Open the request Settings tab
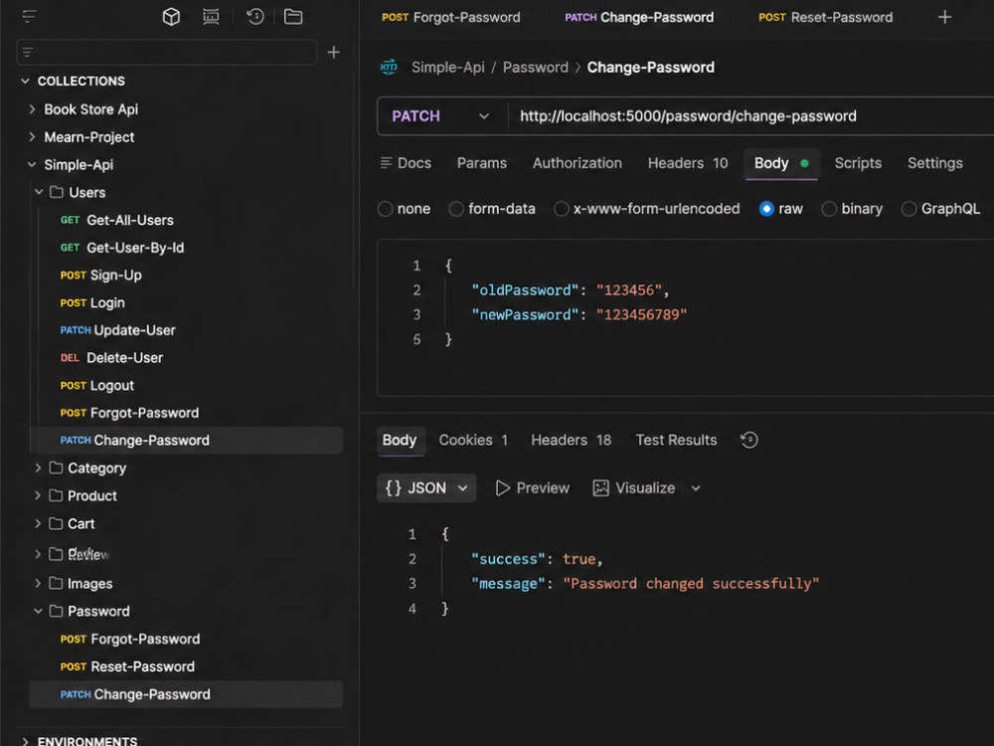Screen dimensions: 994x746 click(x=935, y=163)
